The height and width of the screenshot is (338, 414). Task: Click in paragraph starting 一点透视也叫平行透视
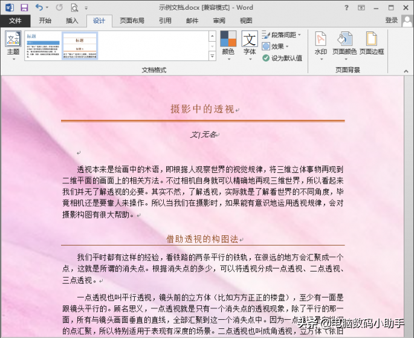click(203, 314)
